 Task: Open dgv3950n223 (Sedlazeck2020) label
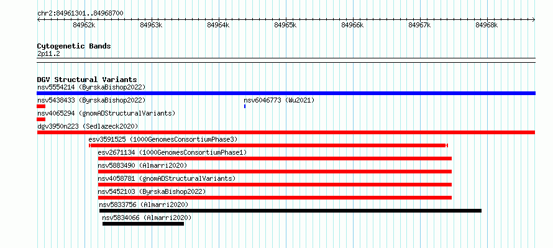(88, 126)
